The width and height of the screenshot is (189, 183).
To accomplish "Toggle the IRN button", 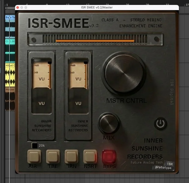I will pos(72,157).
